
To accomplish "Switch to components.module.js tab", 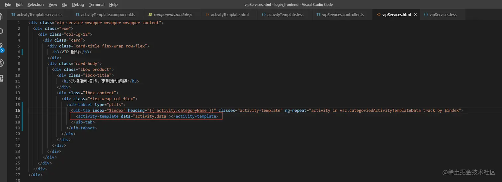I will (173, 15).
